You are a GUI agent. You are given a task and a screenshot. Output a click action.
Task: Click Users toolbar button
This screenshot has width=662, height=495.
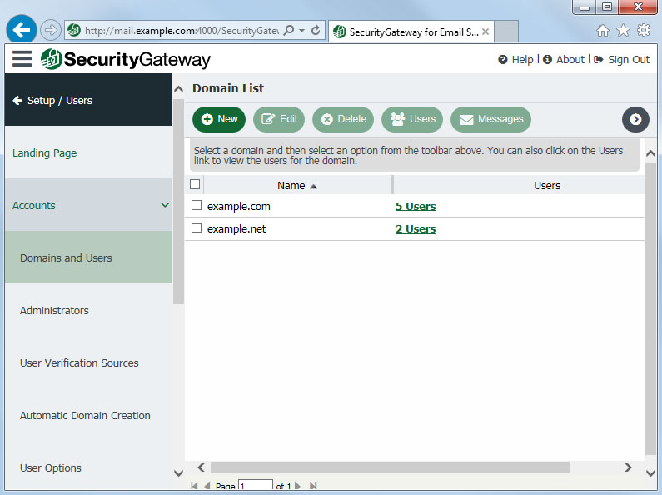click(x=412, y=119)
